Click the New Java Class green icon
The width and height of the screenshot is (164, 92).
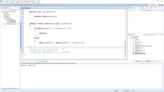[27, 5]
